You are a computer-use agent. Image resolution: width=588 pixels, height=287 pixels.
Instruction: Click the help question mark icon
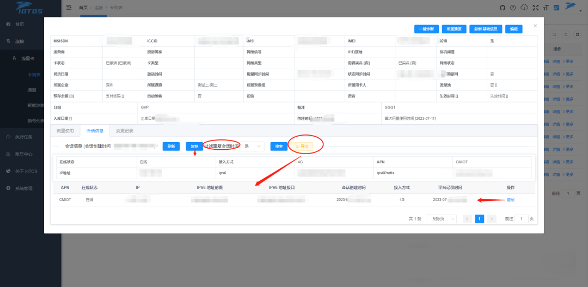[x=513, y=8]
